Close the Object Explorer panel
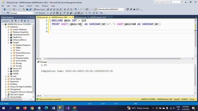 [33, 17]
